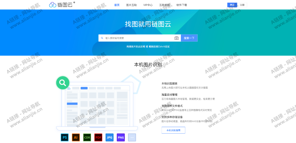Click the PDF format icon
The height and width of the screenshot is (143, 296).
pos(98,137)
